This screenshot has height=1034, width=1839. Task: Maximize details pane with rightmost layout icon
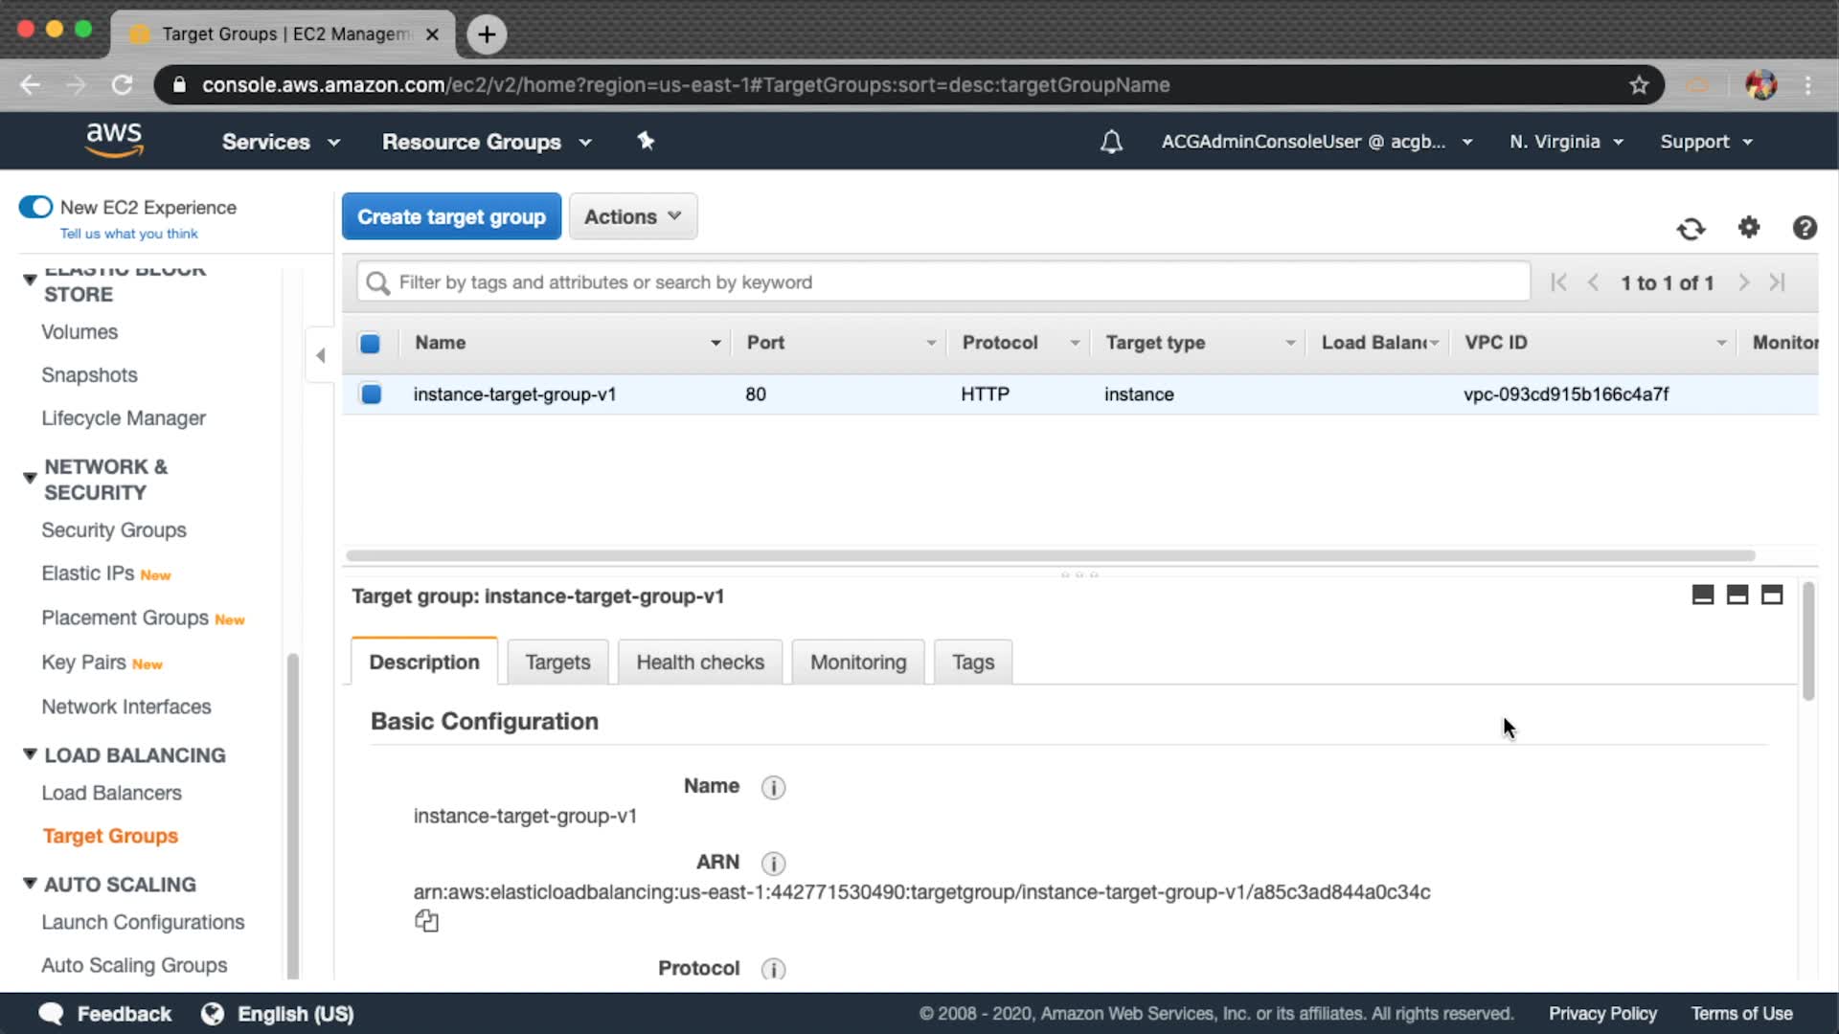click(x=1772, y=595)
